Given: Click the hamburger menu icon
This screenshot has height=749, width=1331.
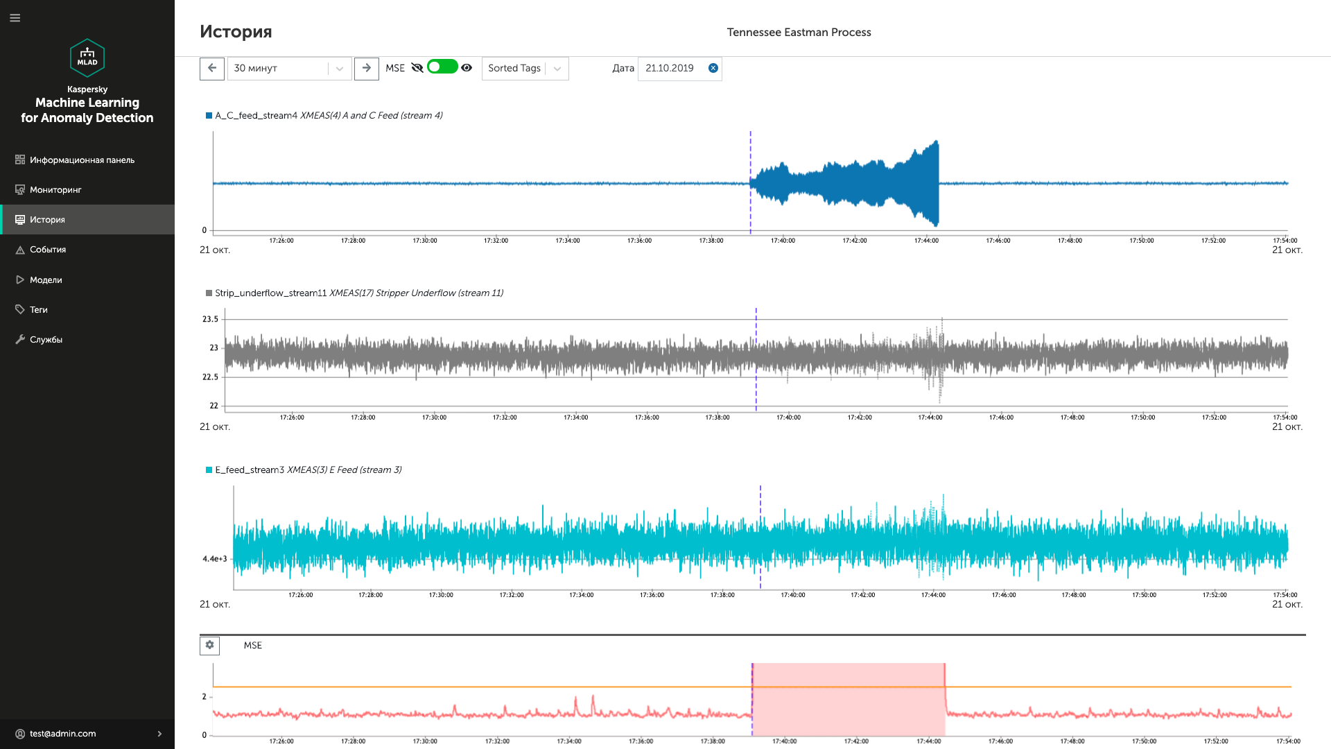Looking at the screenshot, I should pyautogui.click(x=15, y=18).
